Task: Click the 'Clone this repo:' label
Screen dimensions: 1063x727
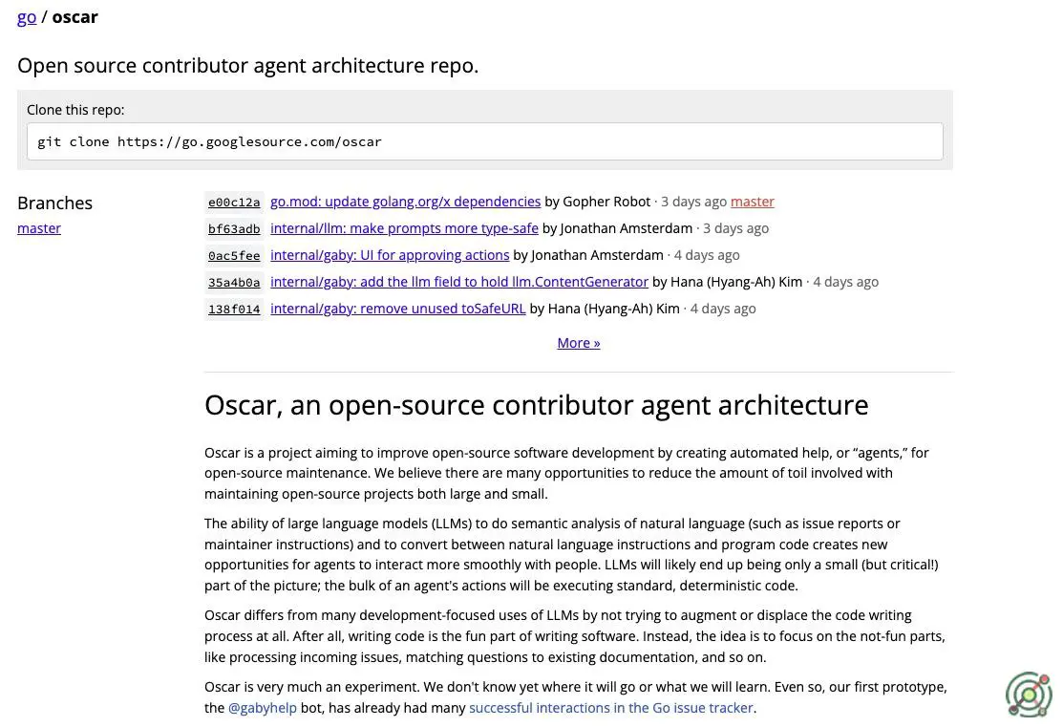Action: 75,110
